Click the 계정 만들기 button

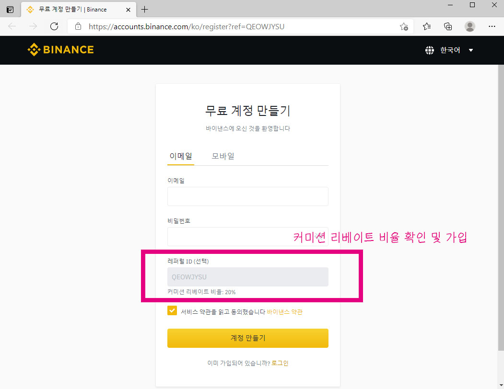point(247,338)
